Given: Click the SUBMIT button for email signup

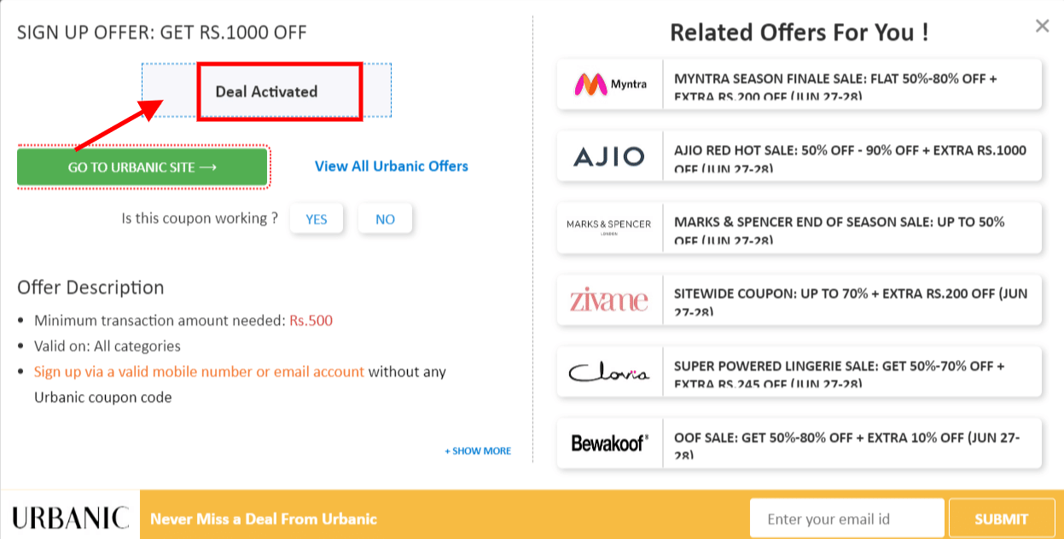Looking at the screenshot, I should coord(1002,518).
